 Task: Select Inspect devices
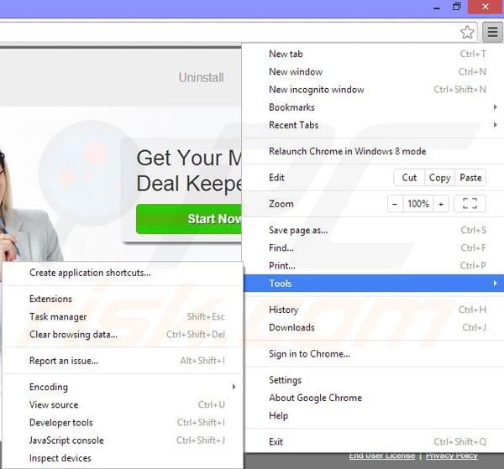(x=122, y=458)
